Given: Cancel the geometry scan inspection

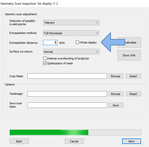Looking at the screenshot, I should click(x=74, y=141).
